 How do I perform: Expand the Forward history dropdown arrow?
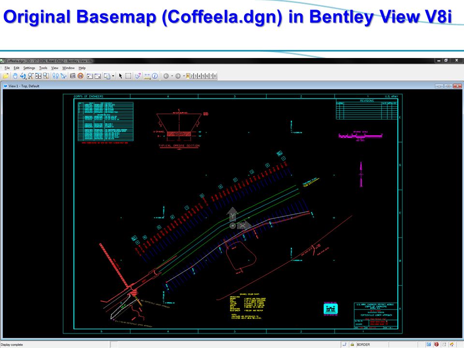click(184, 76)
